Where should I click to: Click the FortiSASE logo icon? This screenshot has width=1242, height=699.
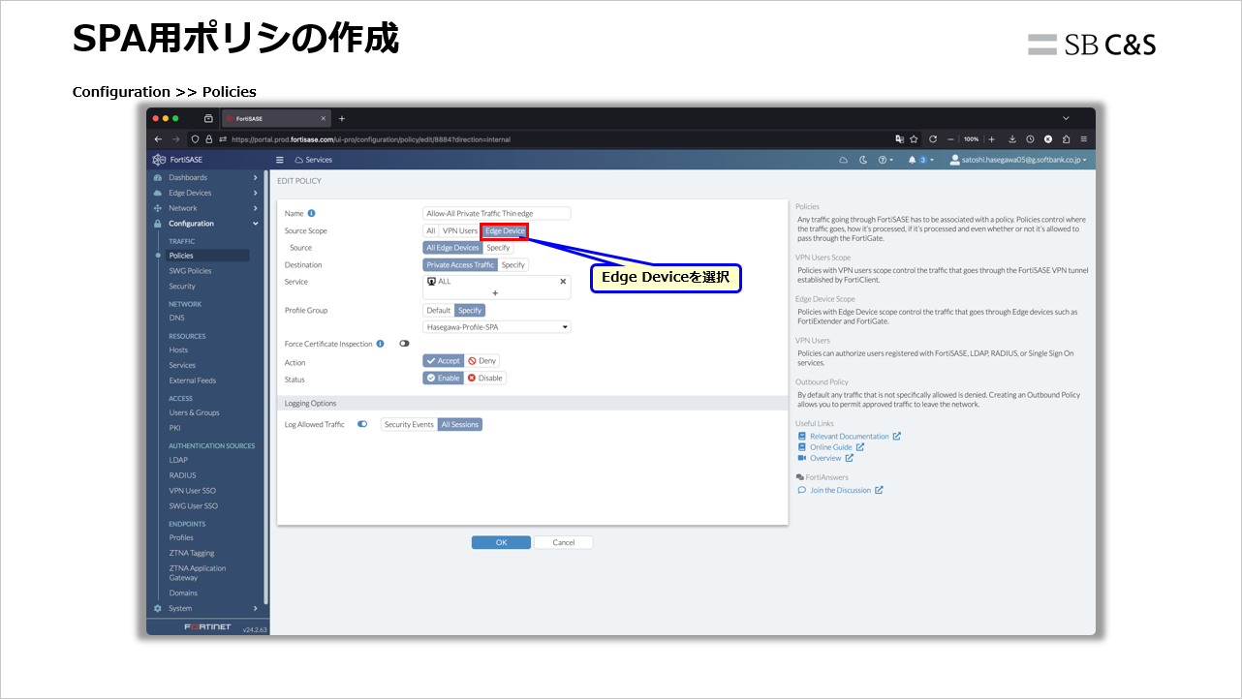pos(159,160)
